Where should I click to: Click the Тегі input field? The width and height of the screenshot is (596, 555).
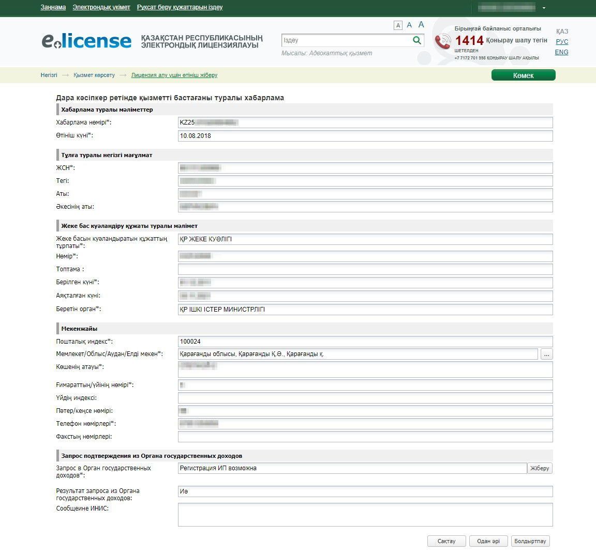(x=365, y=181)
